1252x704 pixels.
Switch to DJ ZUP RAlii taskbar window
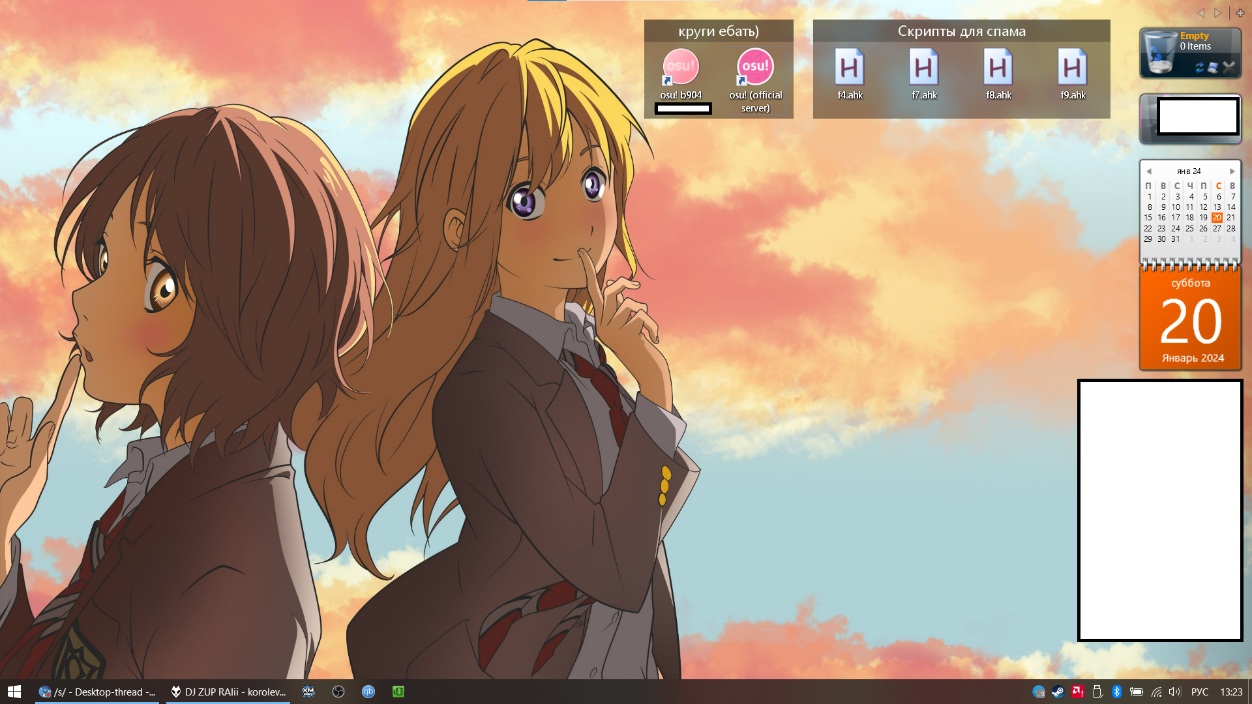coord(228,692)
